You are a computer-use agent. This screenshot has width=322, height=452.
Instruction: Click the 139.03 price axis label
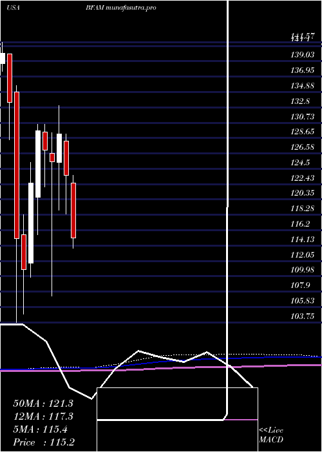(303, 55)
